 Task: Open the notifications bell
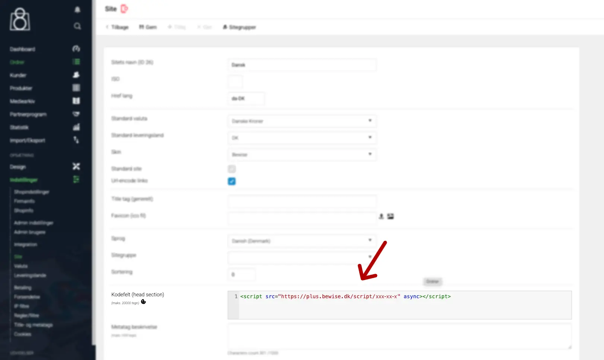pos(78,10)
